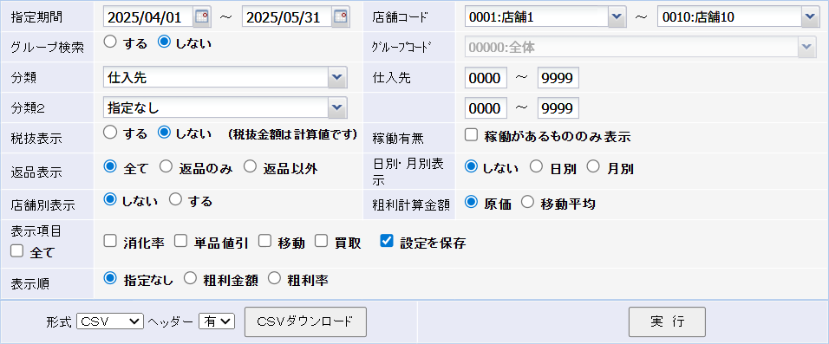Screen dimensions: 829x344
Task: Select 原価 for 粗利計算金額
Action: pos(471,202)
